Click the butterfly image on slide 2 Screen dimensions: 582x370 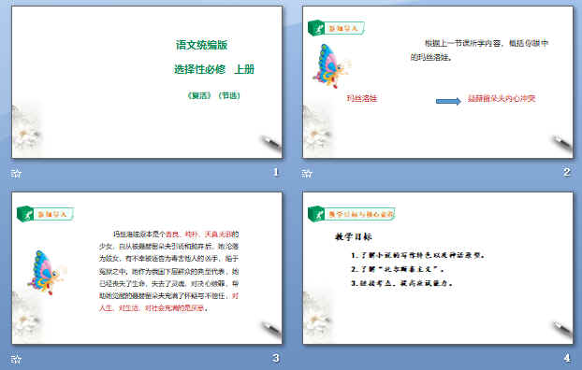coord(331,66)
